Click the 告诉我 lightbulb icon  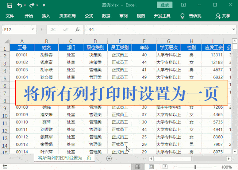[x=183, y=16]
